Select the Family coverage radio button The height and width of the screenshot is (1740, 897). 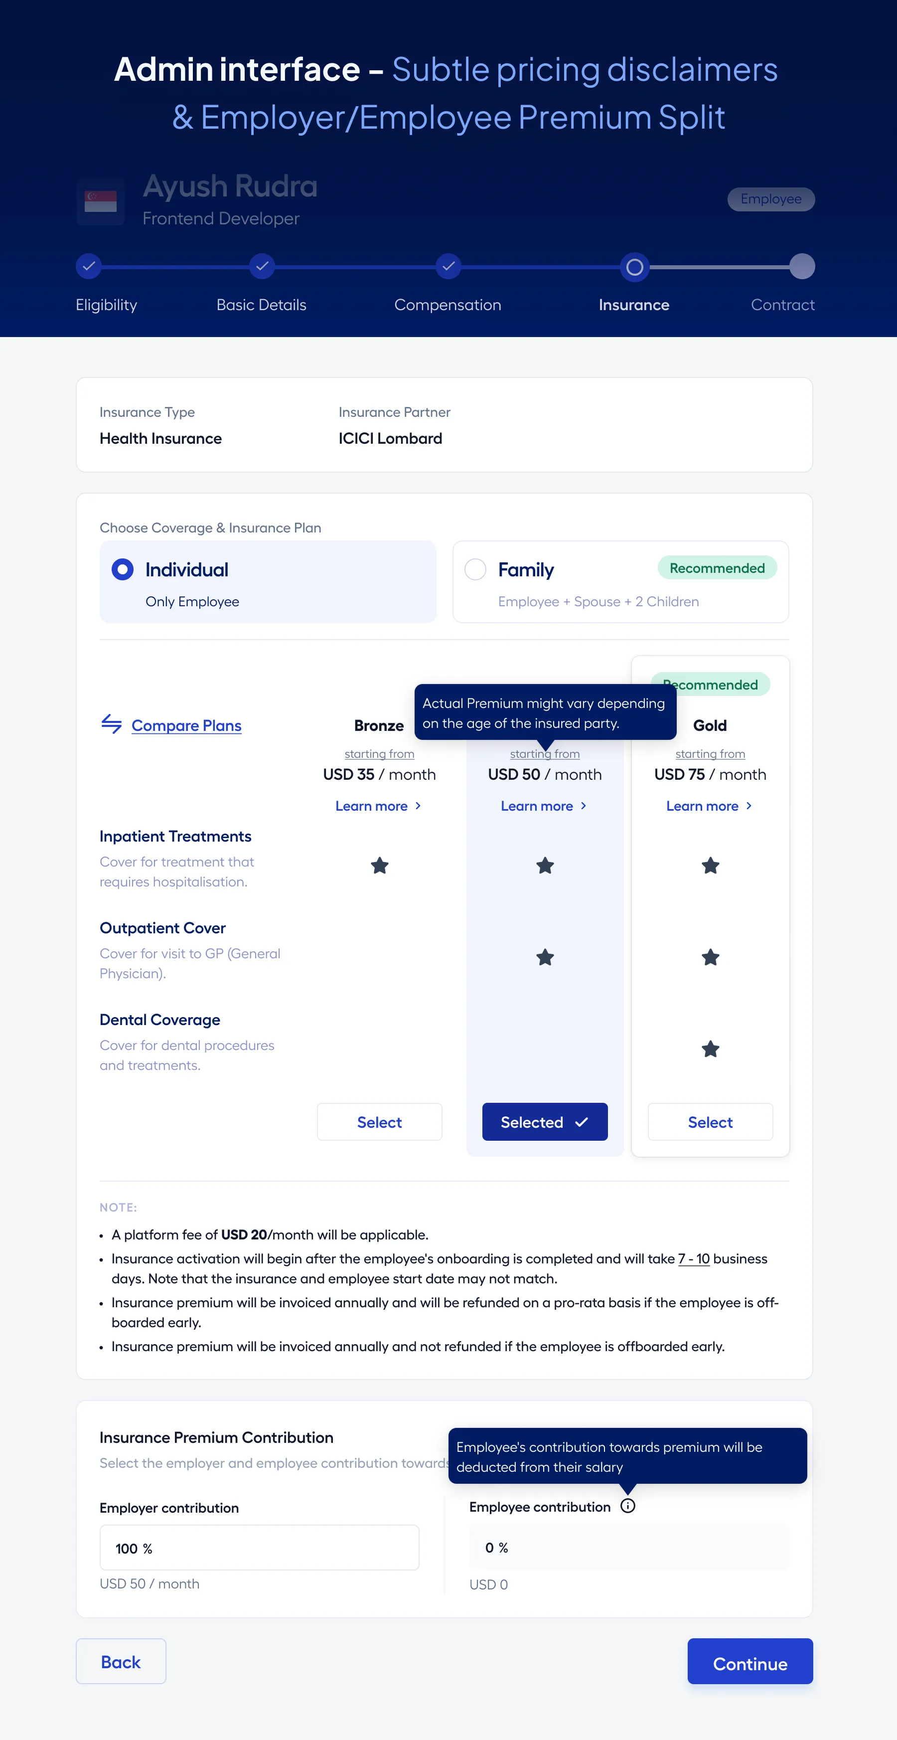tap(475, 569)
